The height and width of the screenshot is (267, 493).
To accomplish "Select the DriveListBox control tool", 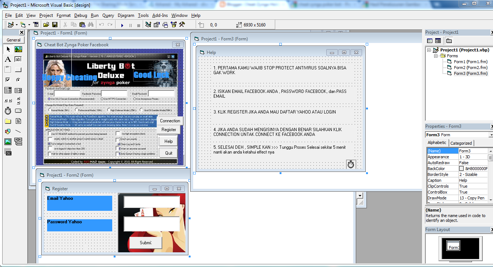I will [x=18, y=111].
